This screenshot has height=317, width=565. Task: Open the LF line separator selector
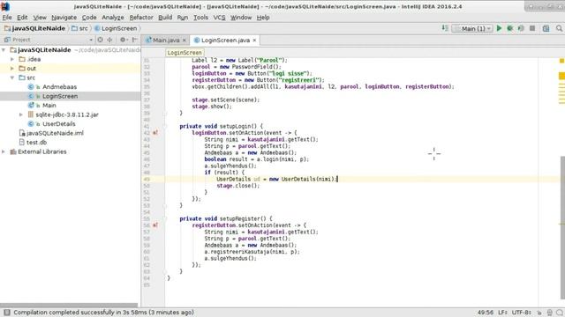click(x=502, y=313)
